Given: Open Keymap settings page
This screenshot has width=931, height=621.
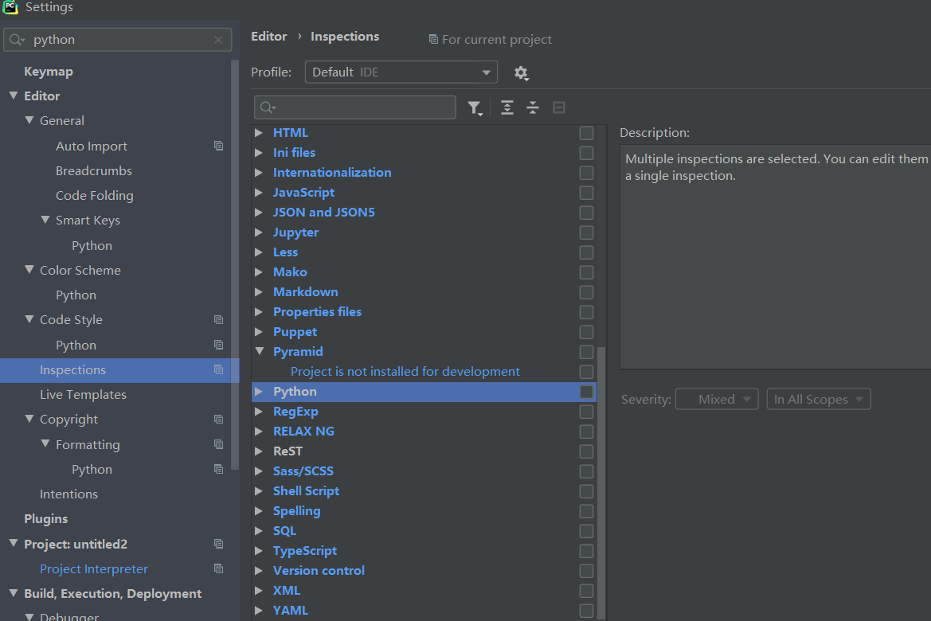Looking at the screenshot, I should pyautogui.click(x=49, y=72).
